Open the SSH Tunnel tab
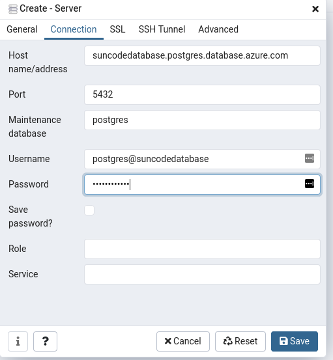 point(162,29)
